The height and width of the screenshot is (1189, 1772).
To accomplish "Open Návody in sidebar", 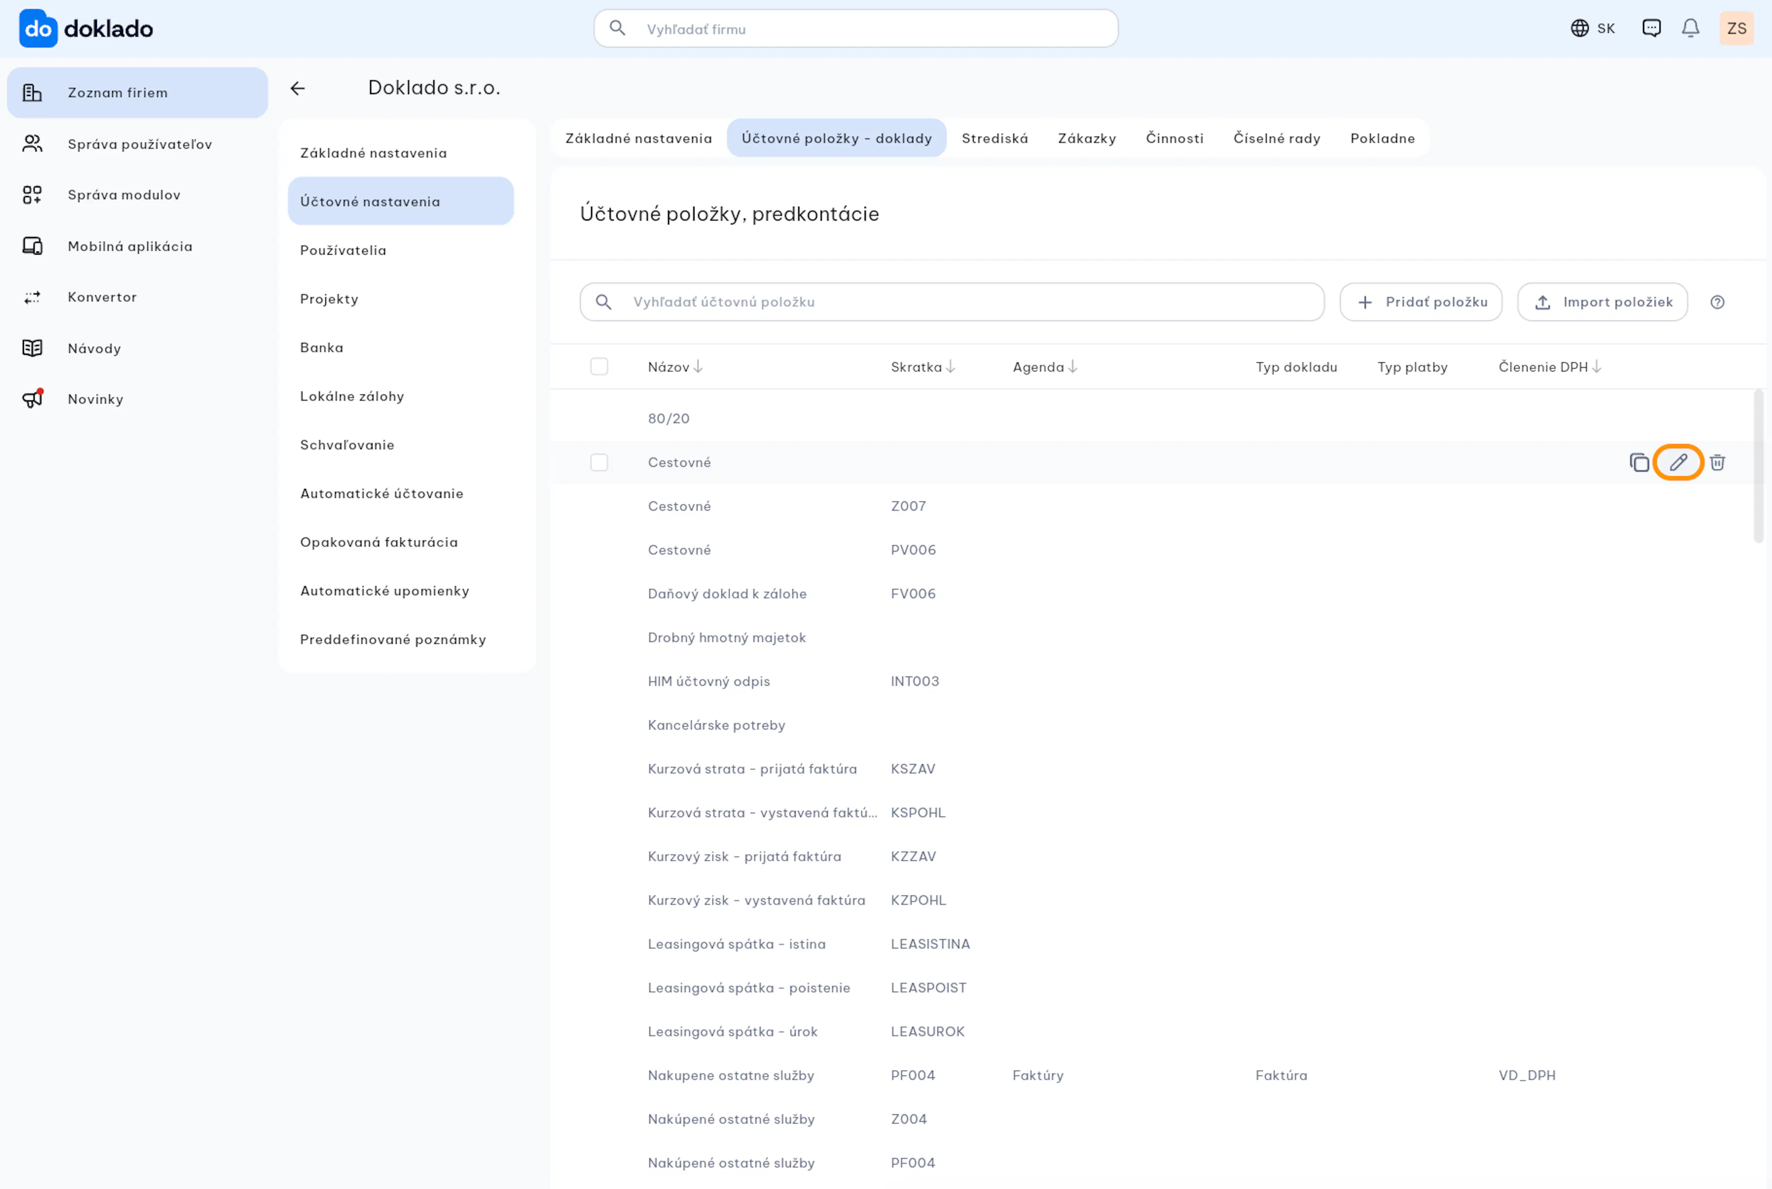I will [x=137, y=348].
